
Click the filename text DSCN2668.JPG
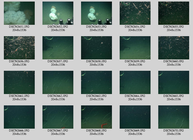97,130
